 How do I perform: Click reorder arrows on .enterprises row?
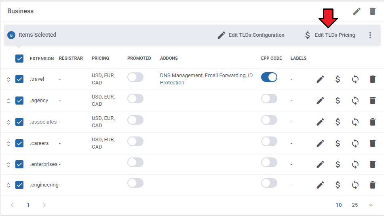coord(8,165)
